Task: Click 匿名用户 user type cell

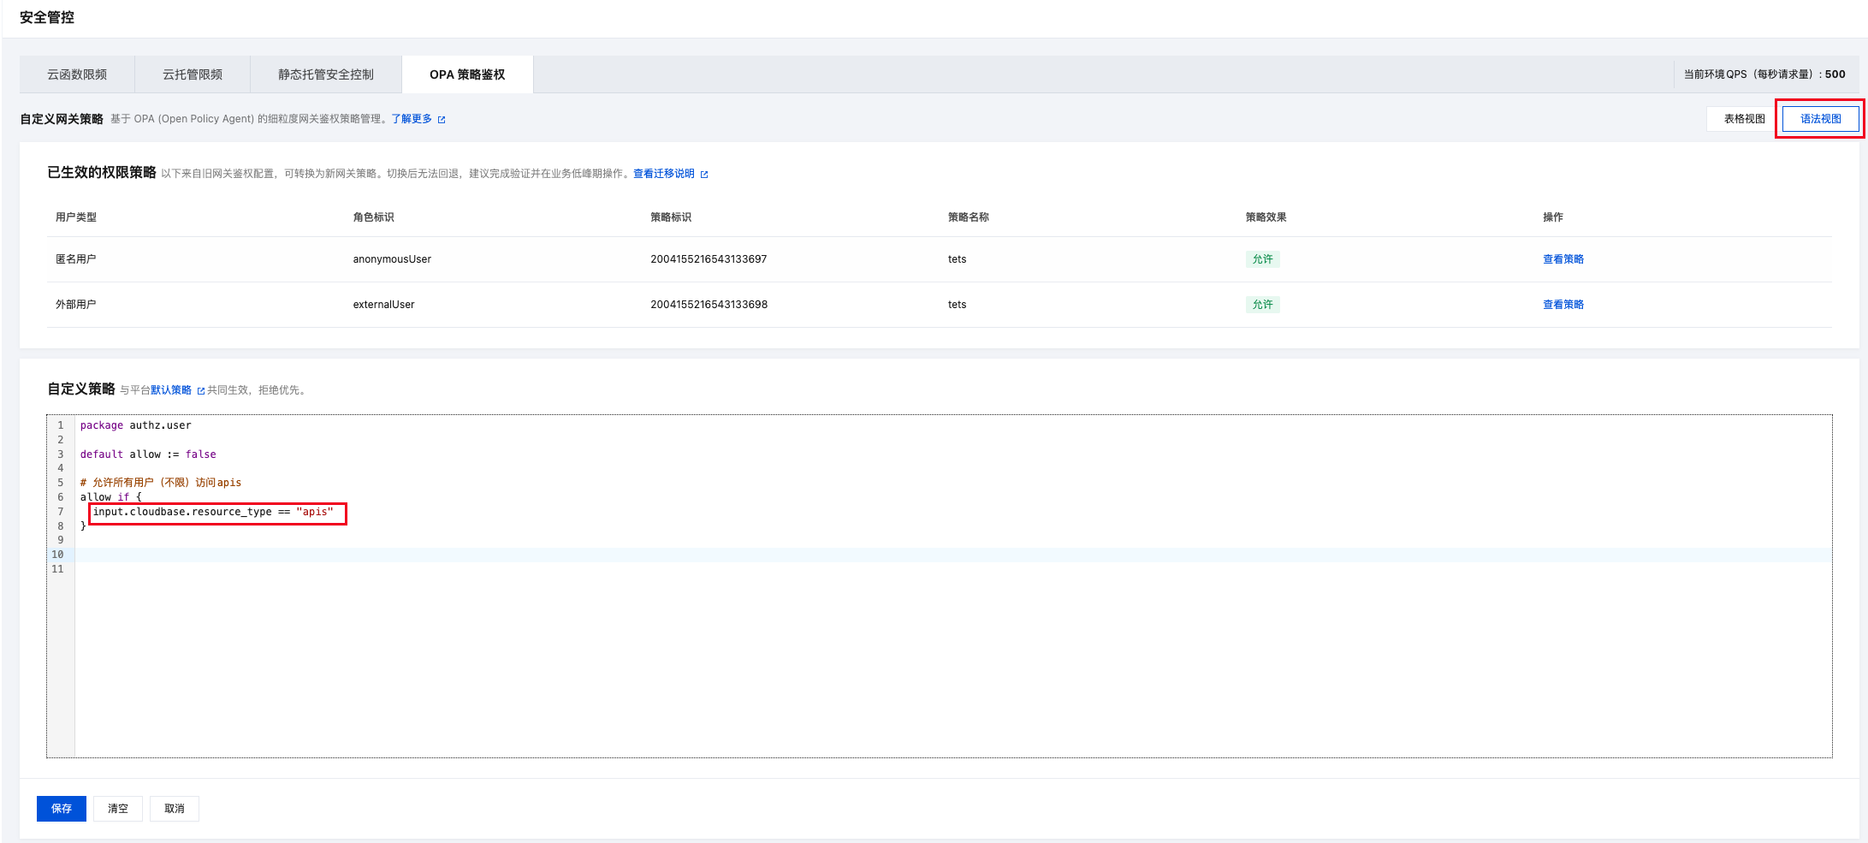Action: tap(75, 259)
